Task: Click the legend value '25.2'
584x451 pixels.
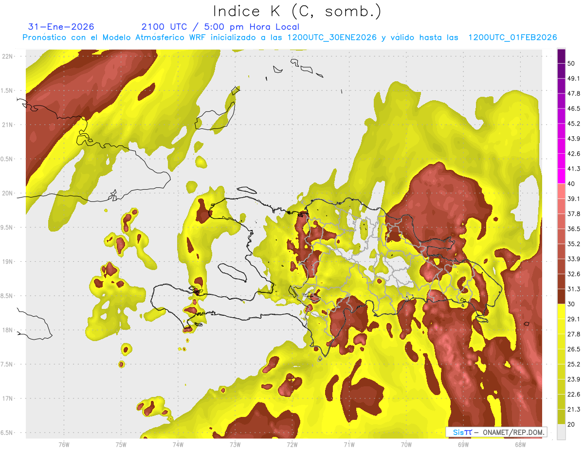Action: 574,364
